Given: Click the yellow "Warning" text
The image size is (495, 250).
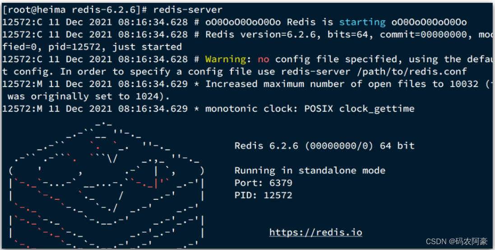Looking at the screenshot, I should click(x=226, y=59).
